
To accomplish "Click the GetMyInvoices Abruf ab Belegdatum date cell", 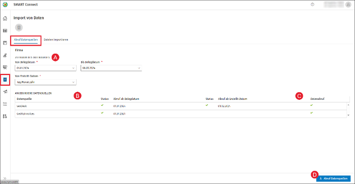I will point(119,114).
